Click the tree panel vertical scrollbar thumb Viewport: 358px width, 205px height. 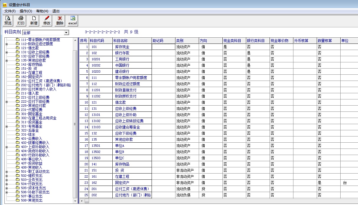[75, 124]
